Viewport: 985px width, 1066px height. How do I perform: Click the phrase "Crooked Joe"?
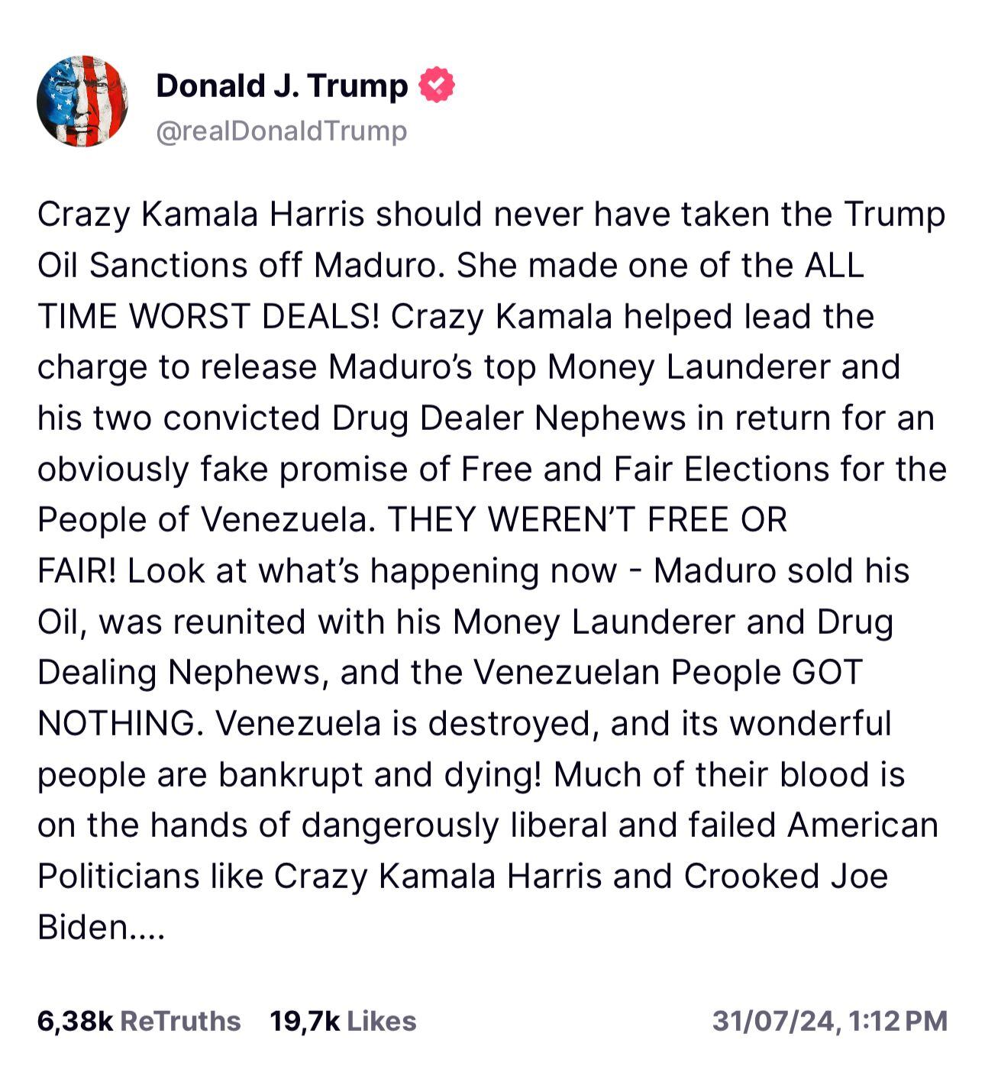tap(786, 876)
